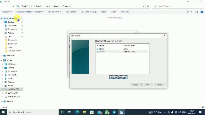
Task: Click Users in the address path
Action: coord(48,6)
